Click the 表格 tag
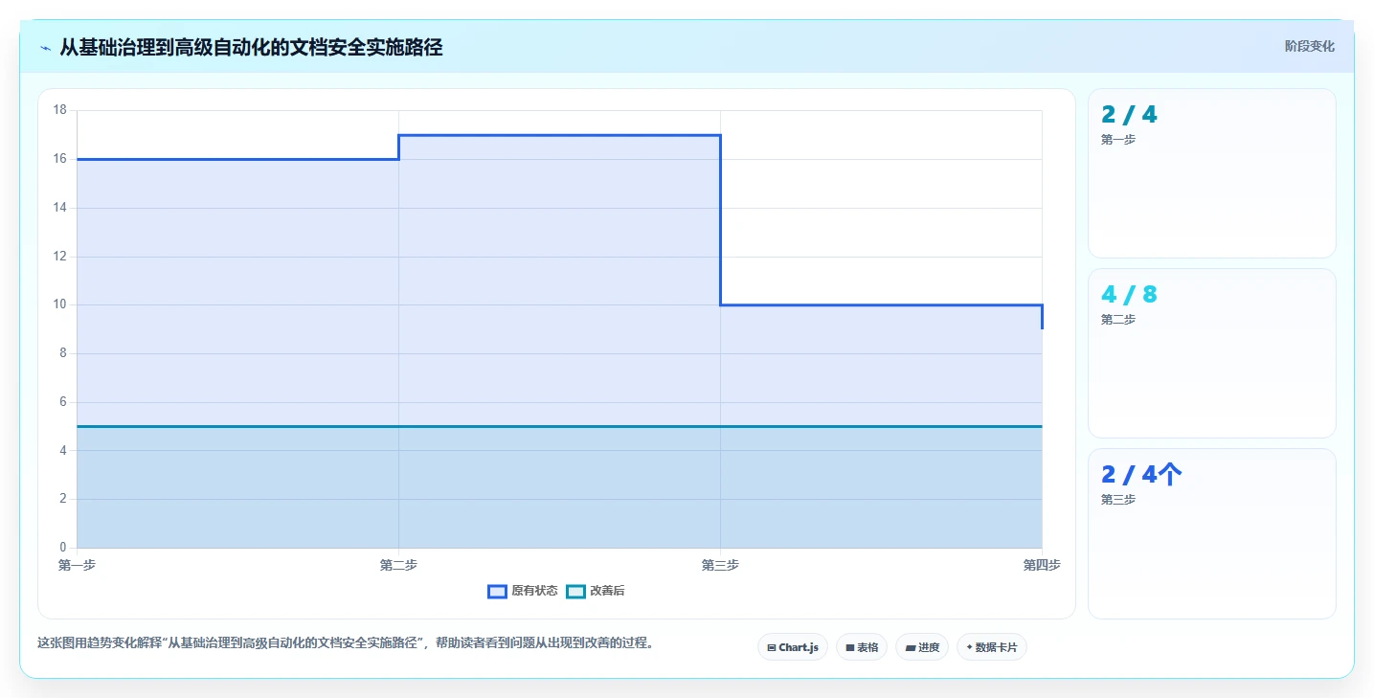1374x698 pixels. [x=862, y=647]
